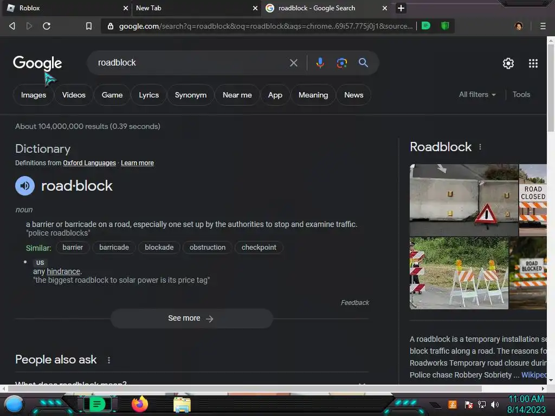Open the browser profile avatar
Image resolution: width=555 pixels, height=416 pixels.
tap(519, 26)
